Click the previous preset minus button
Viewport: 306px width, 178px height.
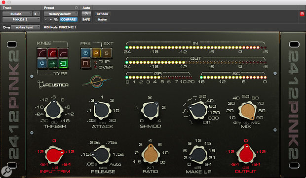(46, 20)
